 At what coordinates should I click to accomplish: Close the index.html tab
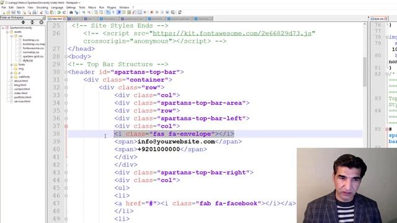[65, 19]
